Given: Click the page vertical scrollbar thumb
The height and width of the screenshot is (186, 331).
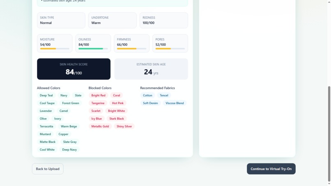Looking at the screenshot, I should (329, 134).
